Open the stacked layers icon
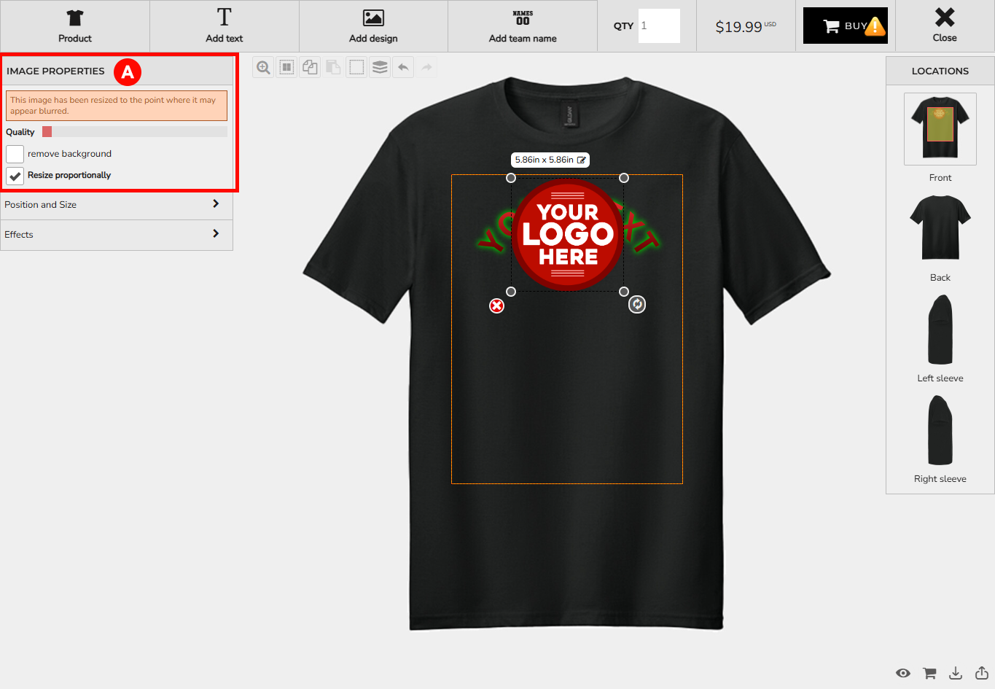This screenshot has width=995, height=689. click(x=380, y=68)
